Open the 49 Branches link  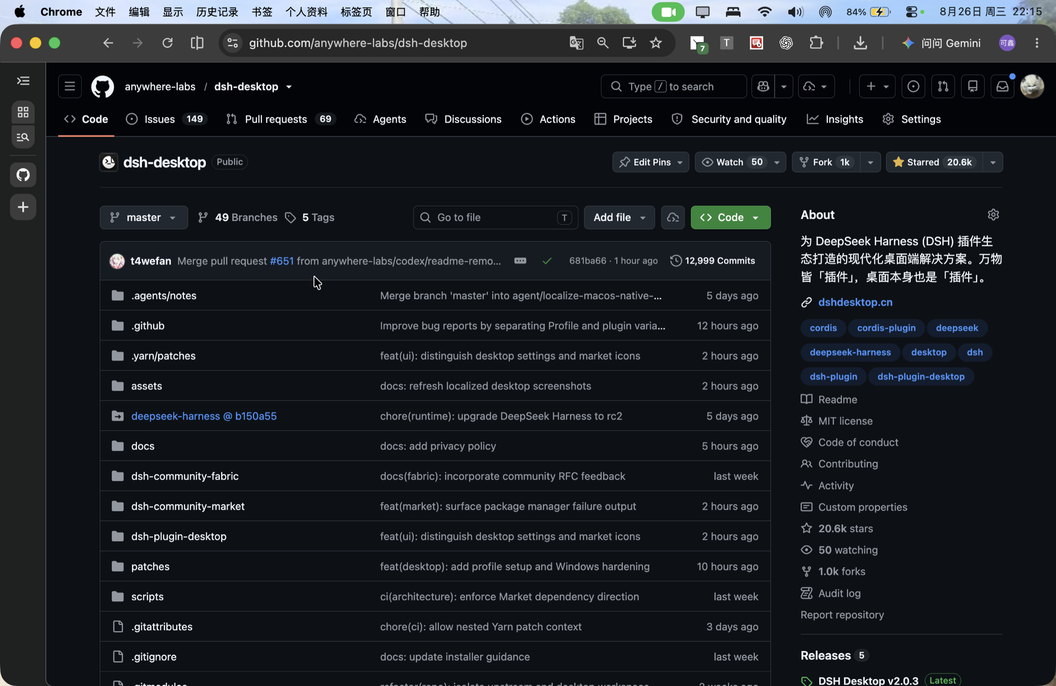[x=238, y=217]
